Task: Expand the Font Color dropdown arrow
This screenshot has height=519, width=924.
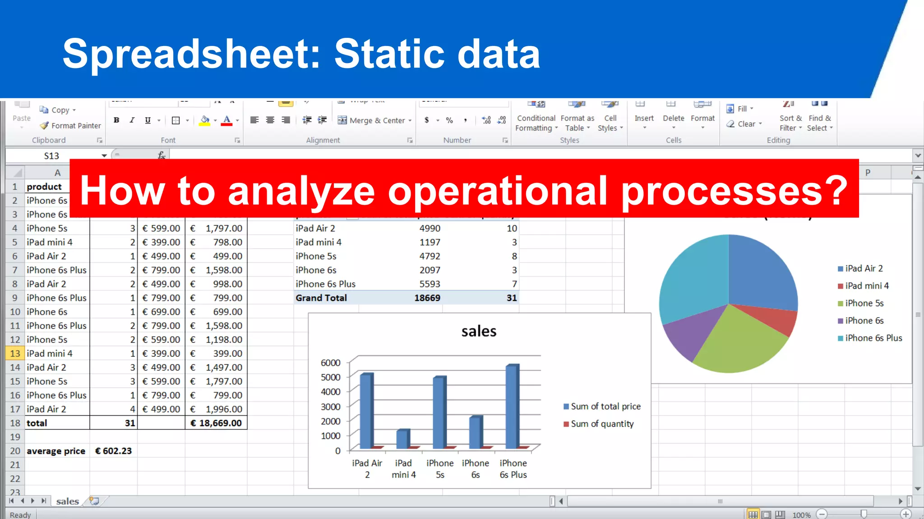Action: point(237,120)
